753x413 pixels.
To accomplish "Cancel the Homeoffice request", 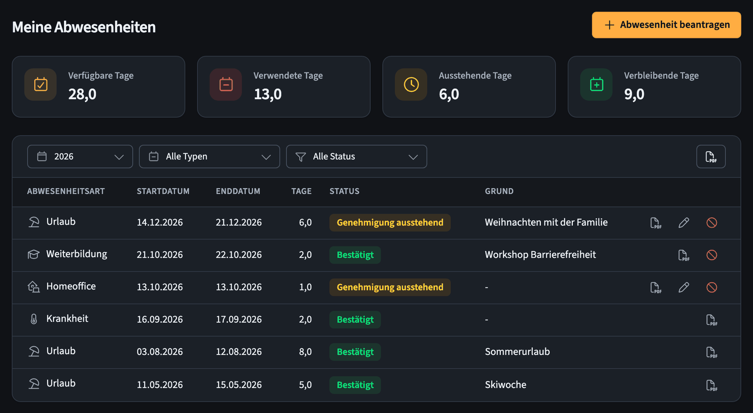I will point(712,287).
